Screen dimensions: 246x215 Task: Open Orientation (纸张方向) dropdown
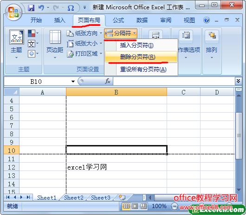[84, 33]
